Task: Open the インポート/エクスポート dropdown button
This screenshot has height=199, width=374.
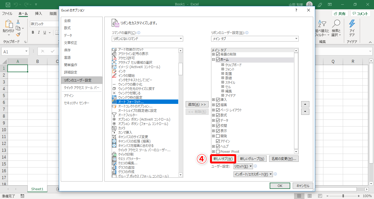Action: click(253, 174)
